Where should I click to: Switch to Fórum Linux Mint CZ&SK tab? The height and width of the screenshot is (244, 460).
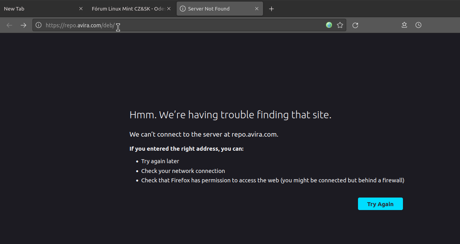point(127,9)
